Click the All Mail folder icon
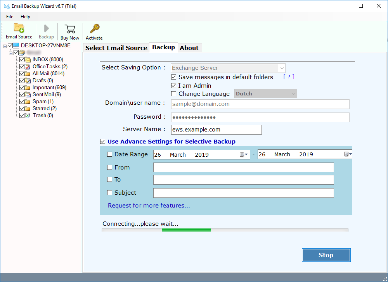The width and height of the screenshot is (388, 282). (28, 73)
